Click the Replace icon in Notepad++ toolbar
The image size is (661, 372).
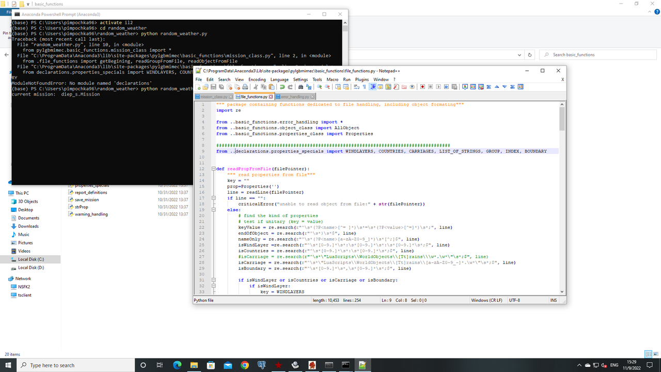(x=309, y=87)
